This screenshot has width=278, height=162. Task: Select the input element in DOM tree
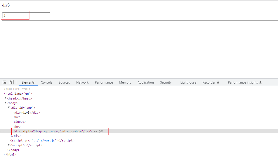[20, 122]
